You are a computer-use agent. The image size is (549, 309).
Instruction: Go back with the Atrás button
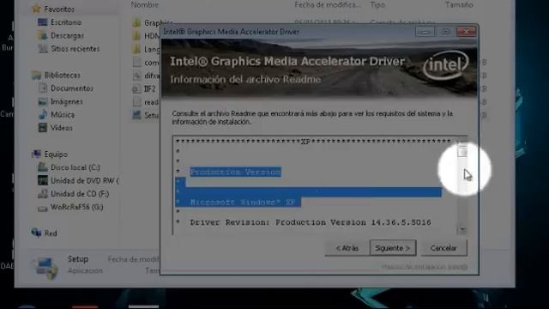347,248
